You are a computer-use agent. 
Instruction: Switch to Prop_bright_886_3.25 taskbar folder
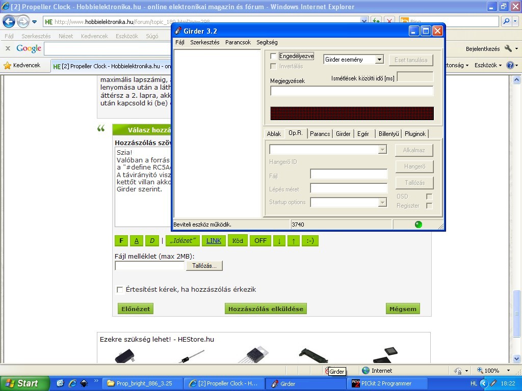point(143,383)
